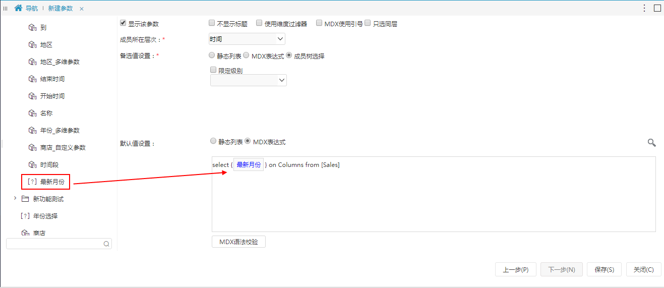Enable 使用维度过滤器 checkbox
The width and height of the screenshot is (664, 288).
259,23
